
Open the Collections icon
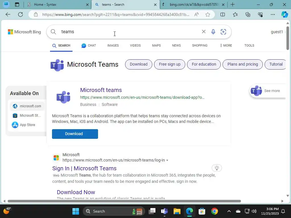pyautogui.click(x=248, y=14)
